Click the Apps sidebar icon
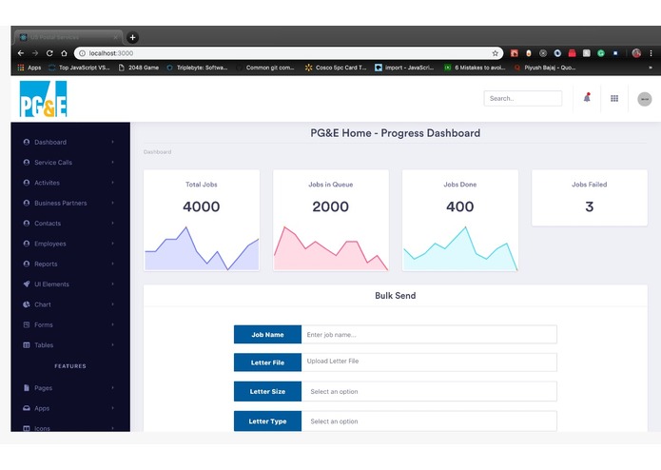Screen dimensions: 661x470 pos(27,408)
